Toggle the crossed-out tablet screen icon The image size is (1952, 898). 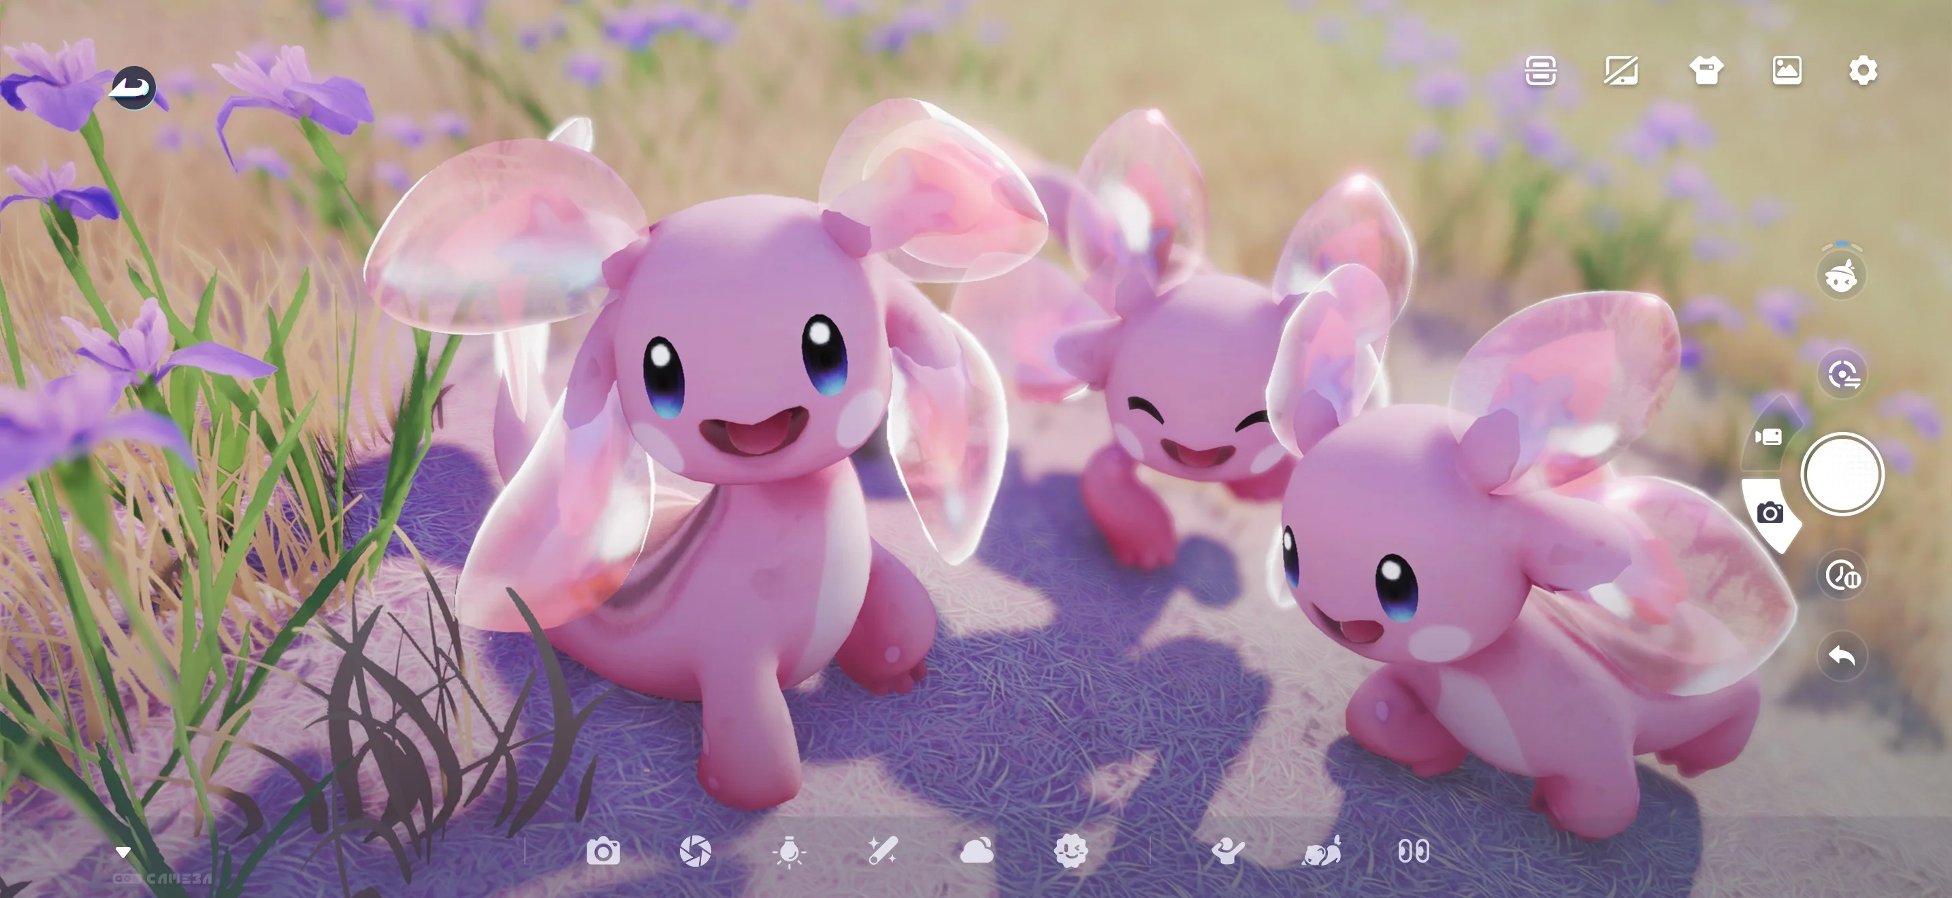1622,71
